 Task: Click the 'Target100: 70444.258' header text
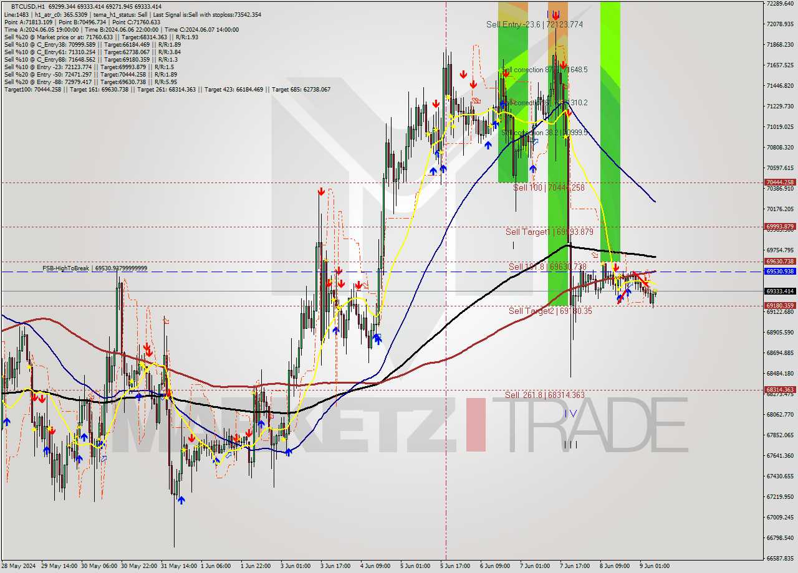(32, 90)
